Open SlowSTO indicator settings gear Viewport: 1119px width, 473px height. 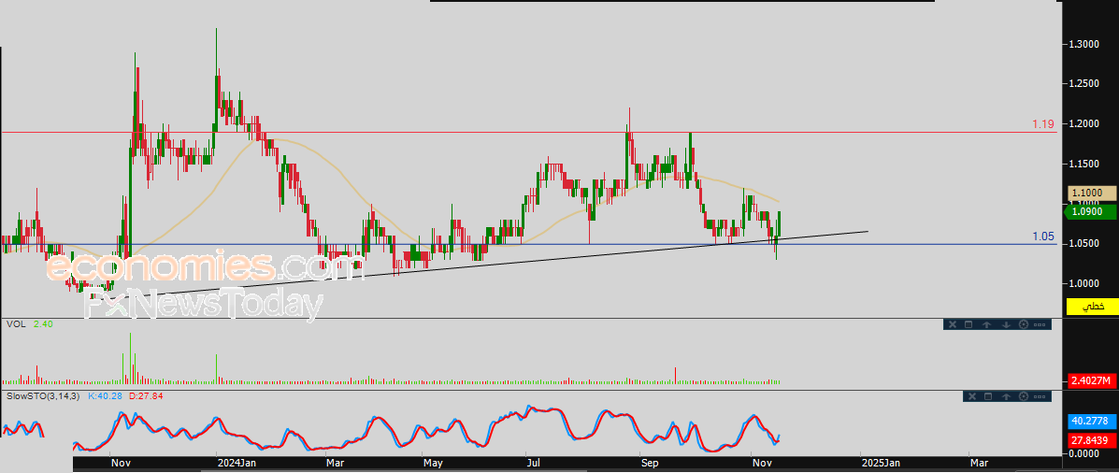[x=1024, y=396]
